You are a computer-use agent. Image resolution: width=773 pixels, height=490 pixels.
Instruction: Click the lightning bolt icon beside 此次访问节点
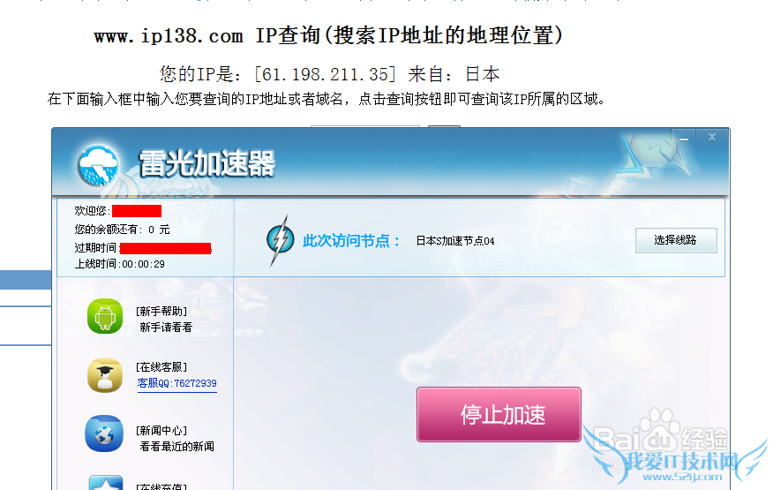280,240
